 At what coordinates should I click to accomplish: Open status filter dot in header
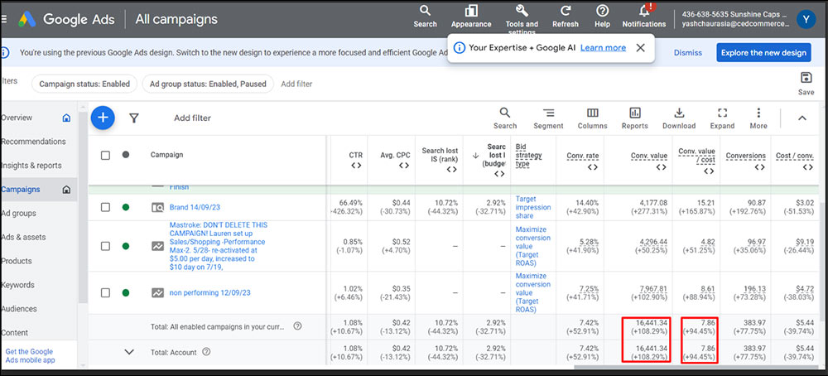click(x=126, y=155)
